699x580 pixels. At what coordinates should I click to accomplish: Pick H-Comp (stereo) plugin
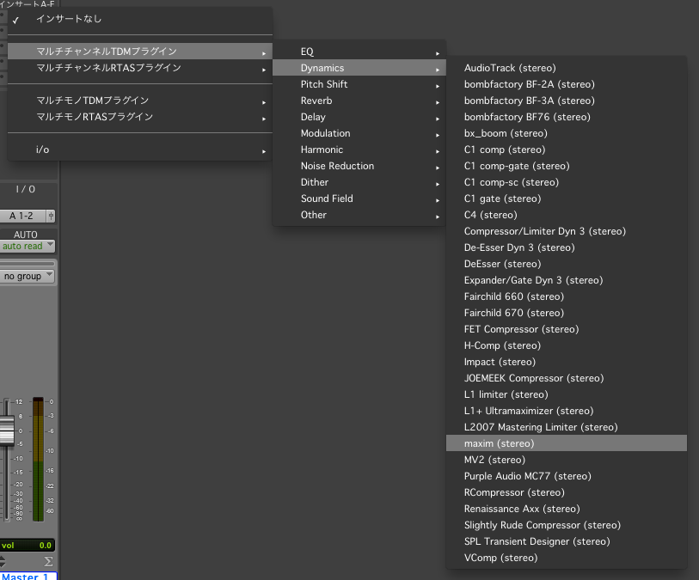coord(567,345)
